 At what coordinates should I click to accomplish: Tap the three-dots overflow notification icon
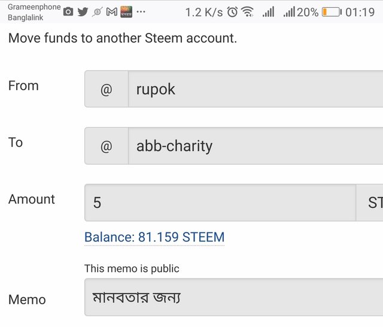point(141,11)
